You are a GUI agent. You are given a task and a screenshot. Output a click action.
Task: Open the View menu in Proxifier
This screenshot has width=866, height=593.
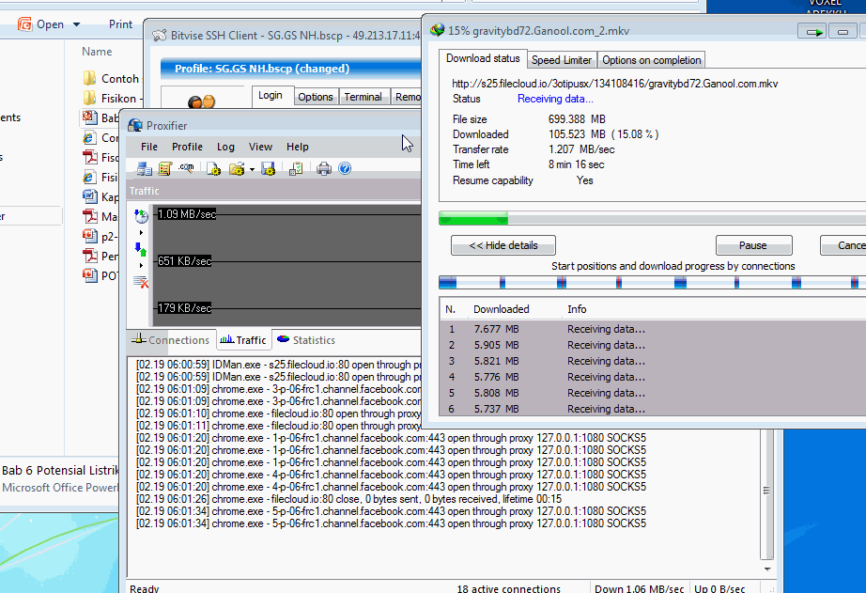260,147
